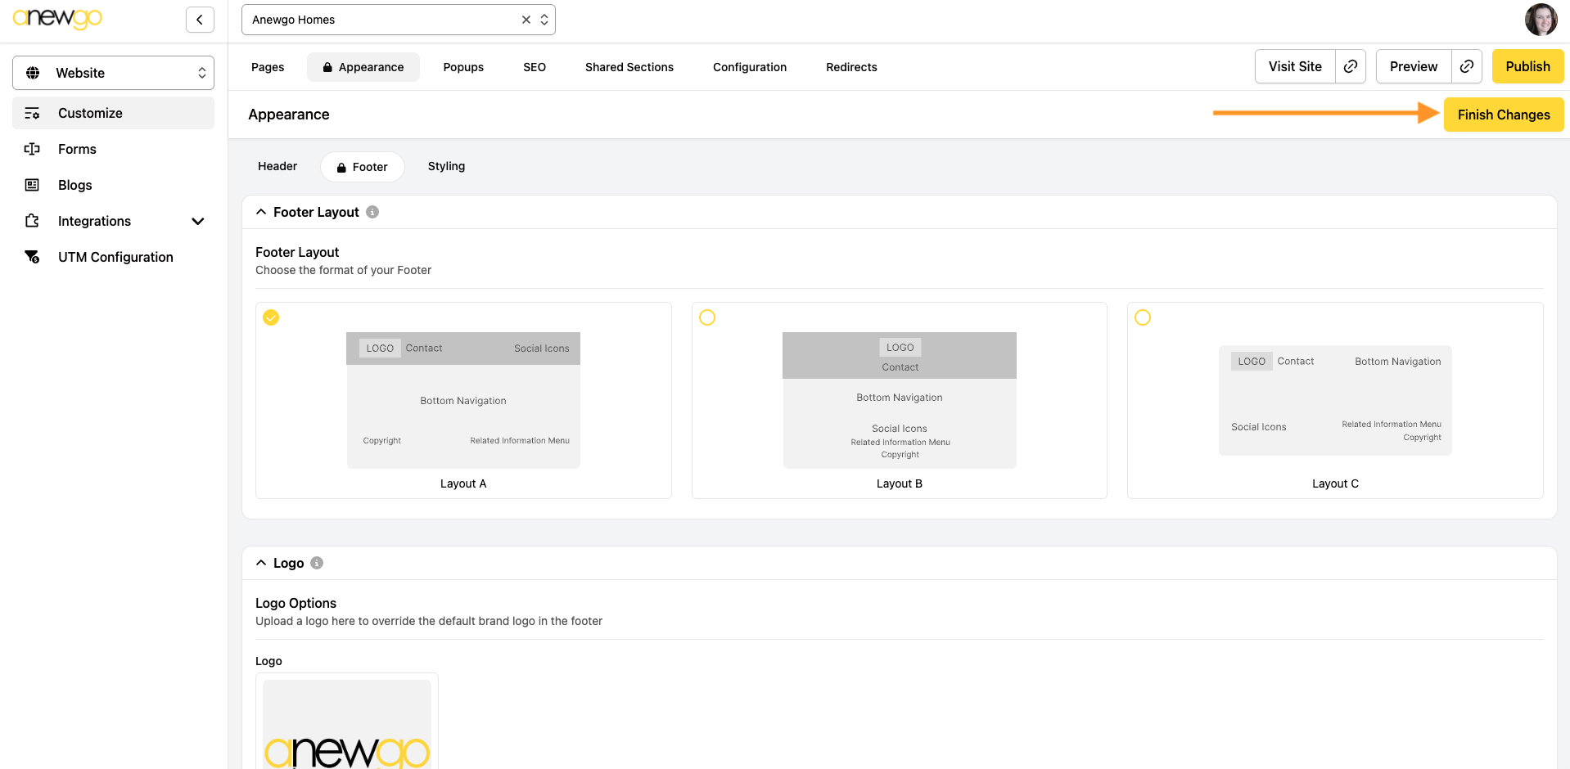Choose the Layout B radio button
Screen dimensions: 1570x769
707,317
